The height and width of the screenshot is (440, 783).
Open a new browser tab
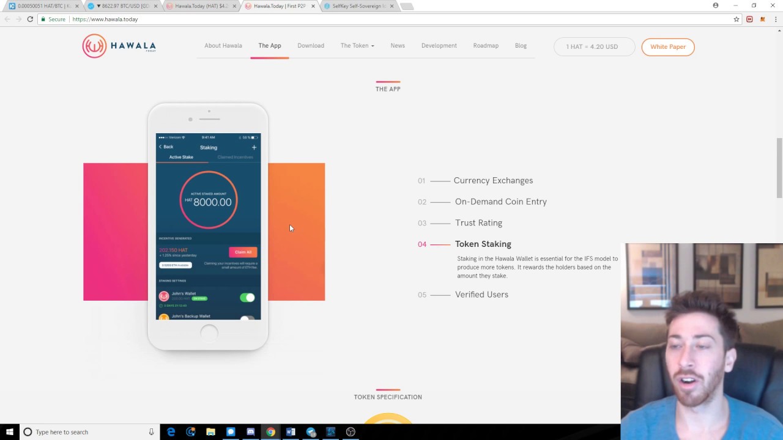[x=407, y=6]
